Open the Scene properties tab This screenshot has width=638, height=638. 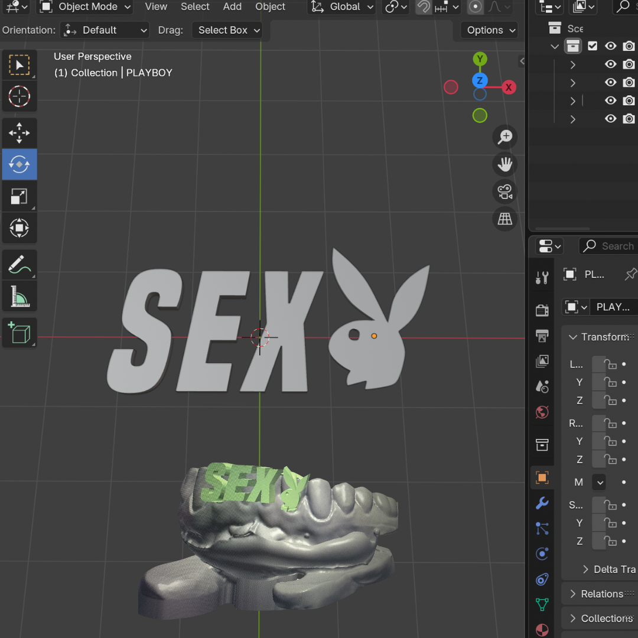[542, 386]
